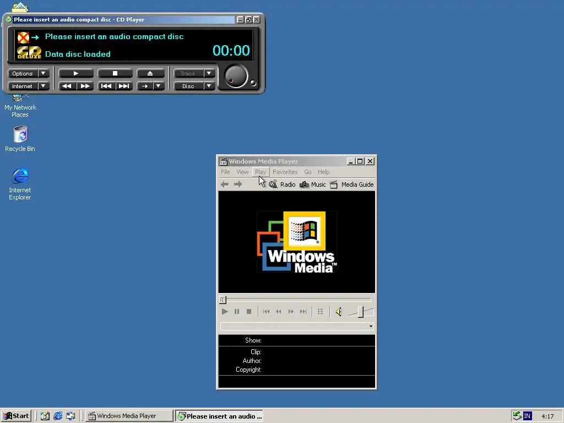The image size is (564, 423).
Task: Open the playlist dropdown in Media Player
Action: [371, 326]
